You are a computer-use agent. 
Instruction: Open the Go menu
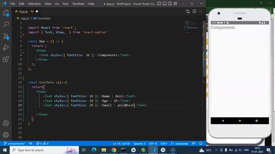pyautogui.click(x=57, y=4)
